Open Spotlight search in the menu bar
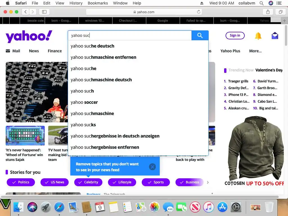288x216 pixels. (262, 3)
